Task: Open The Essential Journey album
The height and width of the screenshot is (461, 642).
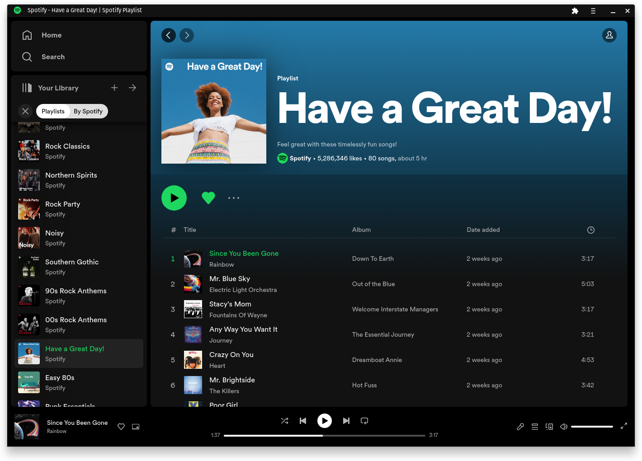Action: [383, 335]
